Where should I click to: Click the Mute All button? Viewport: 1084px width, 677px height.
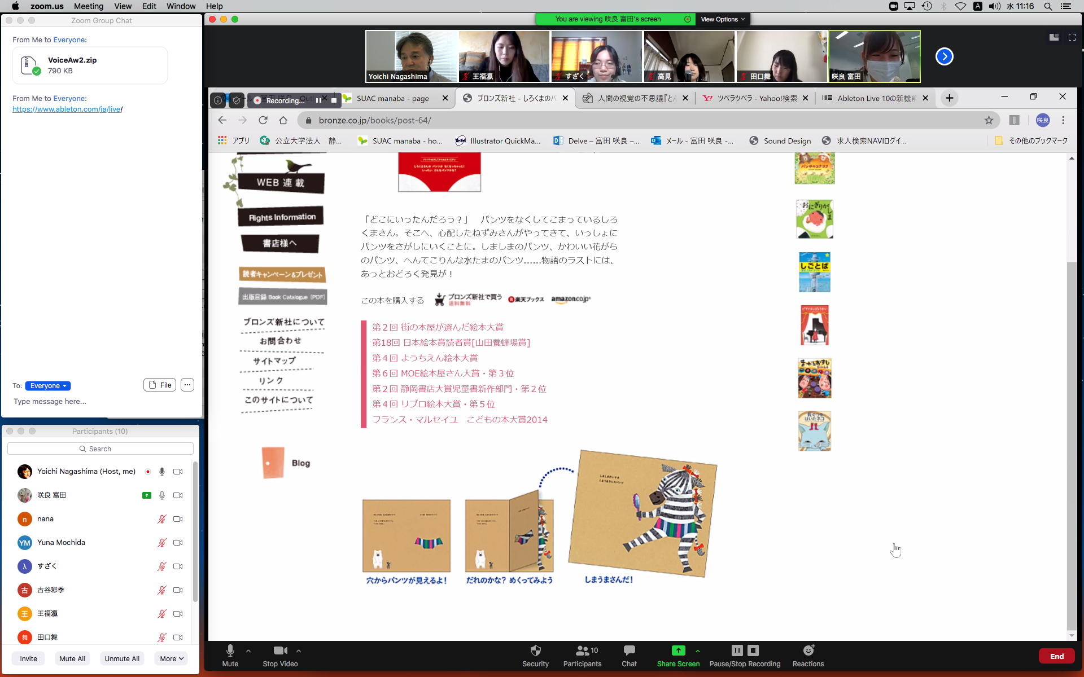tap(72, 658)
